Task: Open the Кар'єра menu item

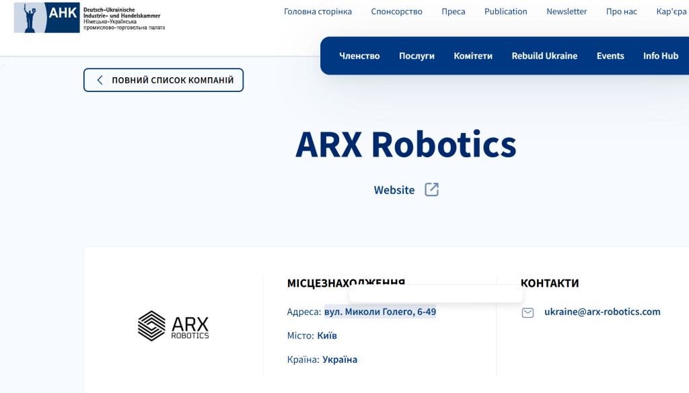Action: point(672,11)
